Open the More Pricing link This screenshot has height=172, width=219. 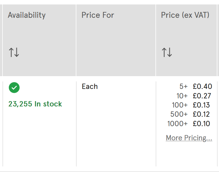(189, 138)
